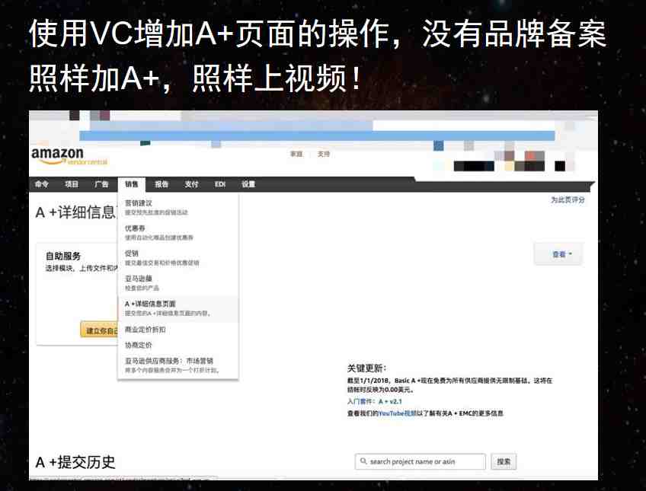Screen dimensions: 646x491
Task: Click the yellow 建立你自己 button
Action: (x=99, y=330)
